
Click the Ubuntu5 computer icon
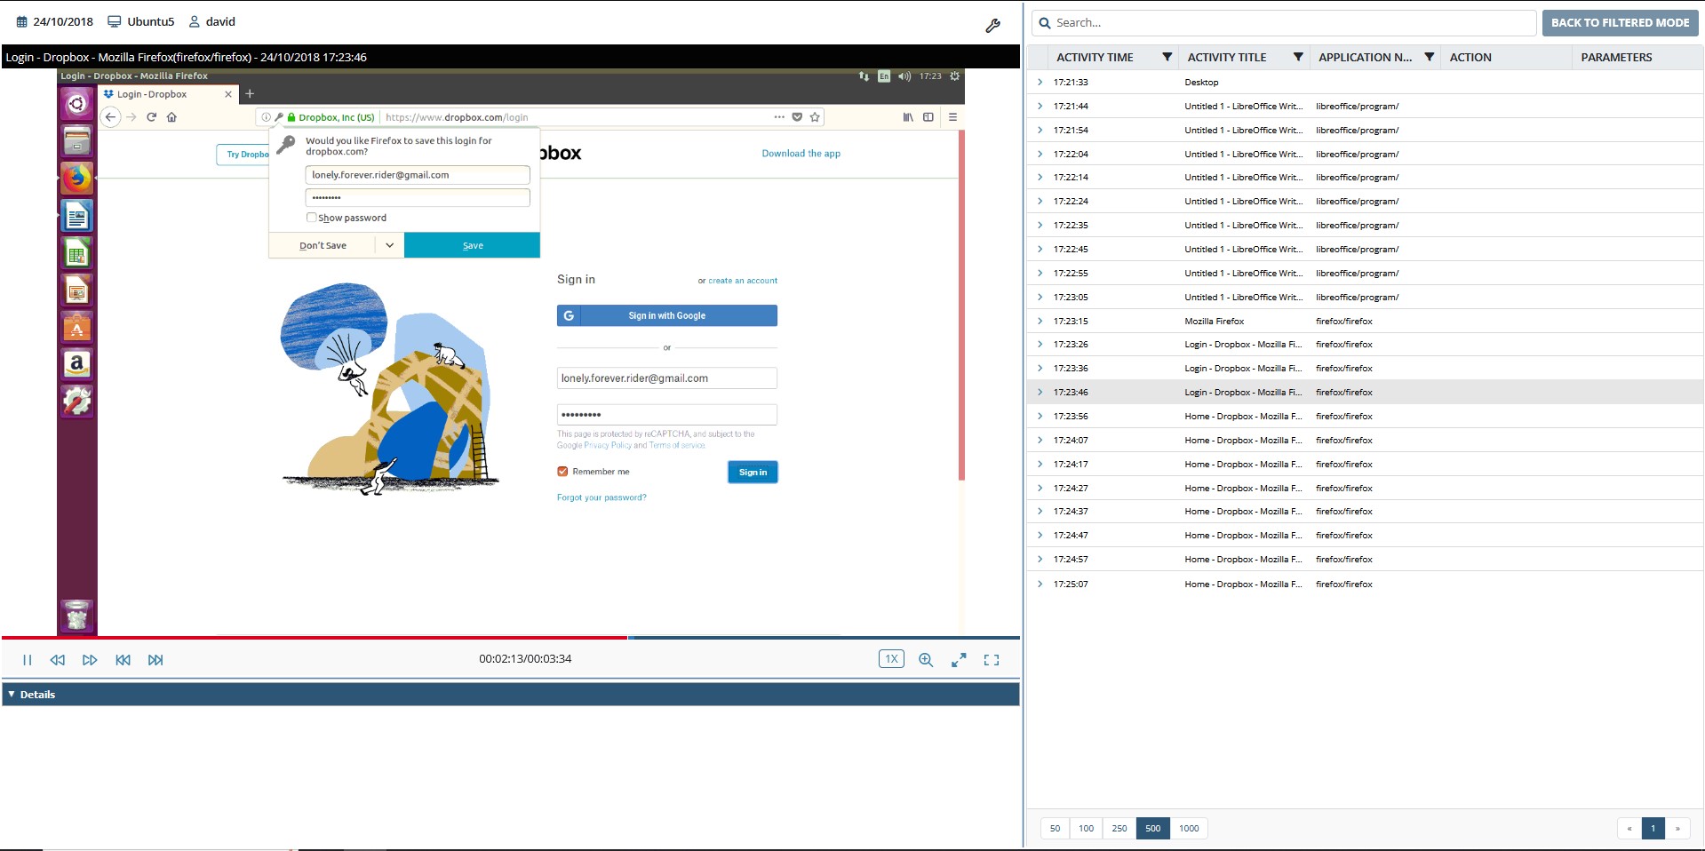(x=115, y=21)
